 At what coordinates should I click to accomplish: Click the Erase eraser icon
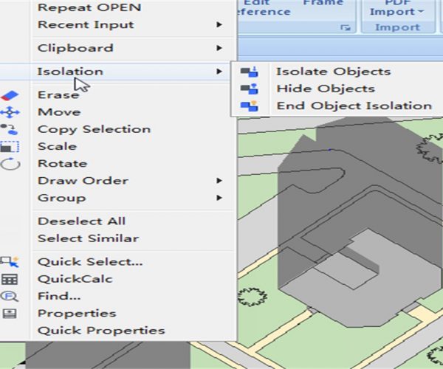(10, 95)
